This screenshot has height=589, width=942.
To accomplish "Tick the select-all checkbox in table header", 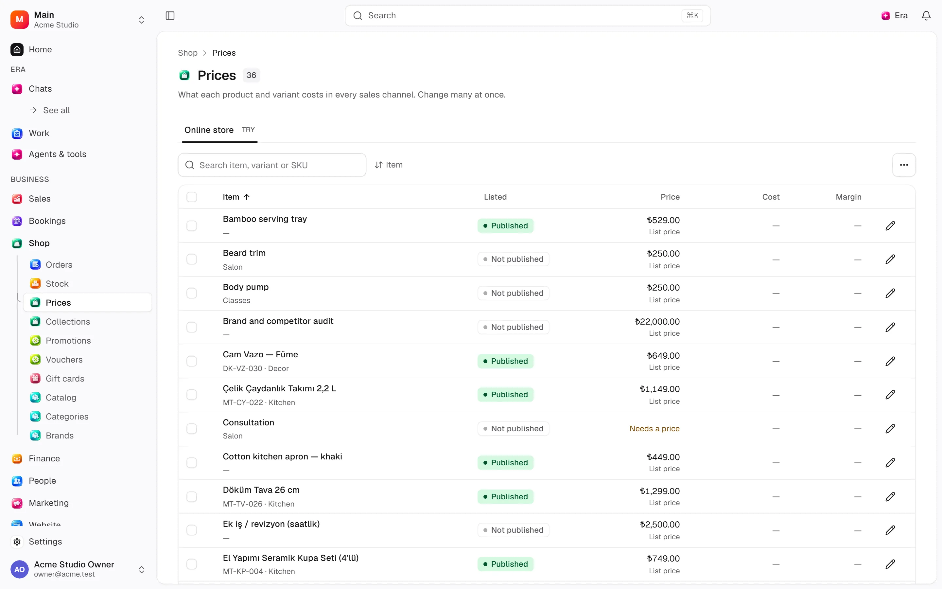I will [x=192, y=197].
